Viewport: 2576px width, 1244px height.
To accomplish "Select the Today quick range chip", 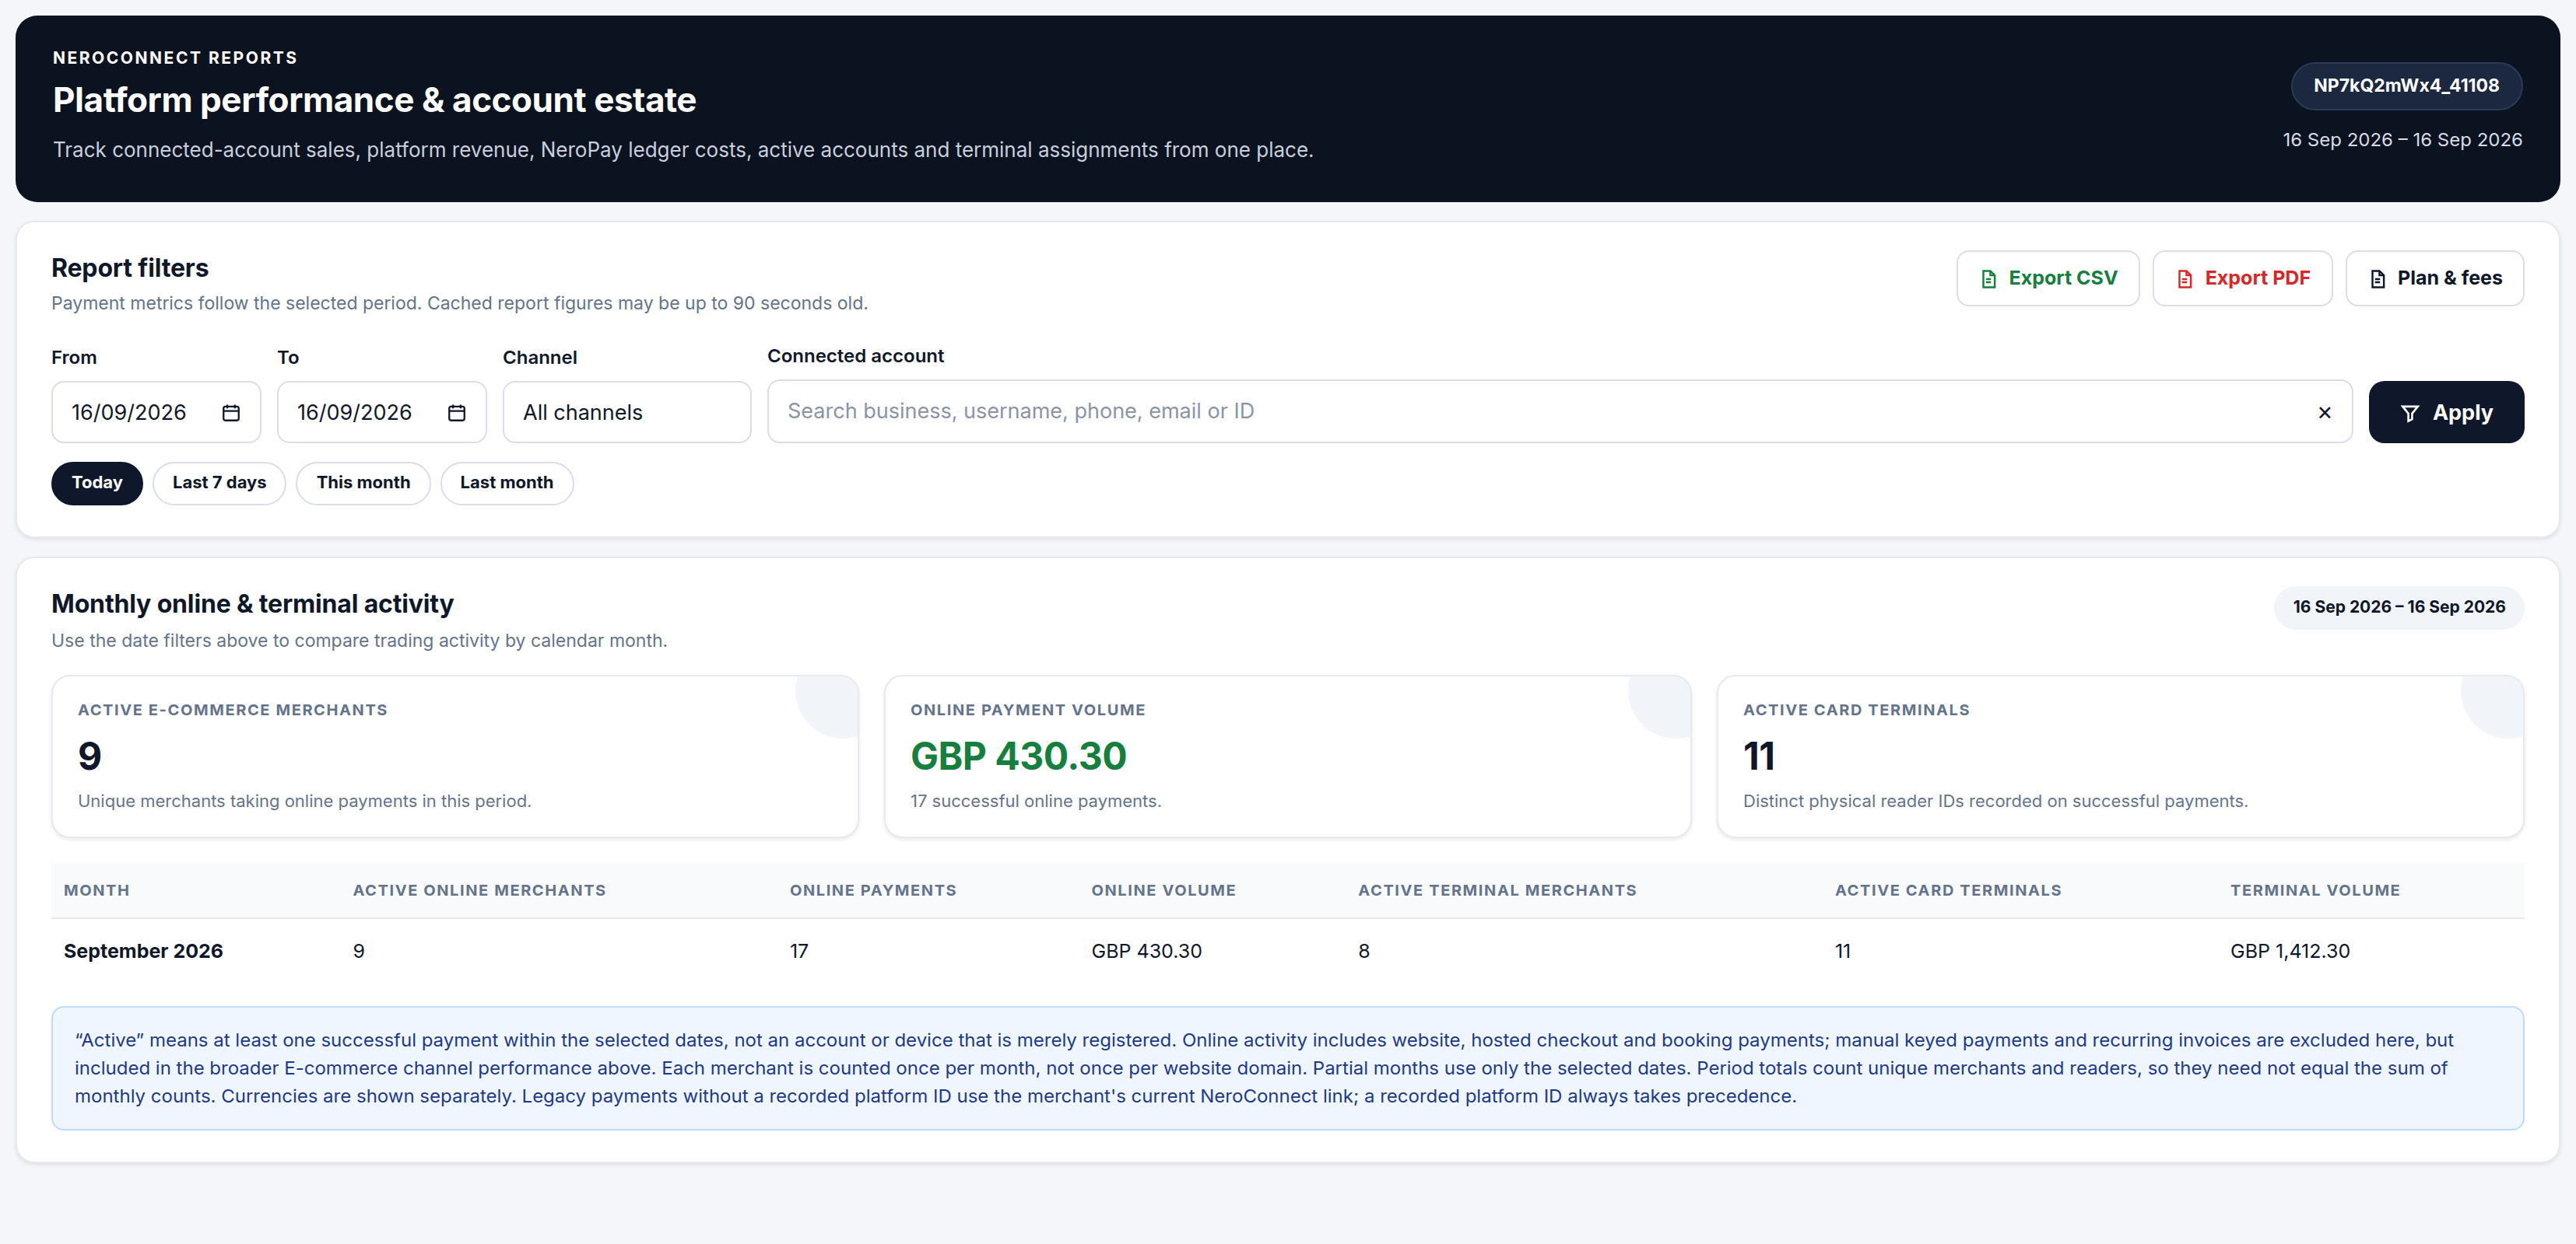I will [x=97, y=483].
